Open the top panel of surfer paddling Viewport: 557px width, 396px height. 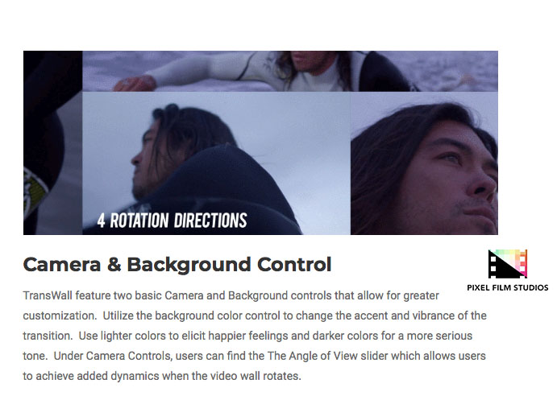(290, 71)
